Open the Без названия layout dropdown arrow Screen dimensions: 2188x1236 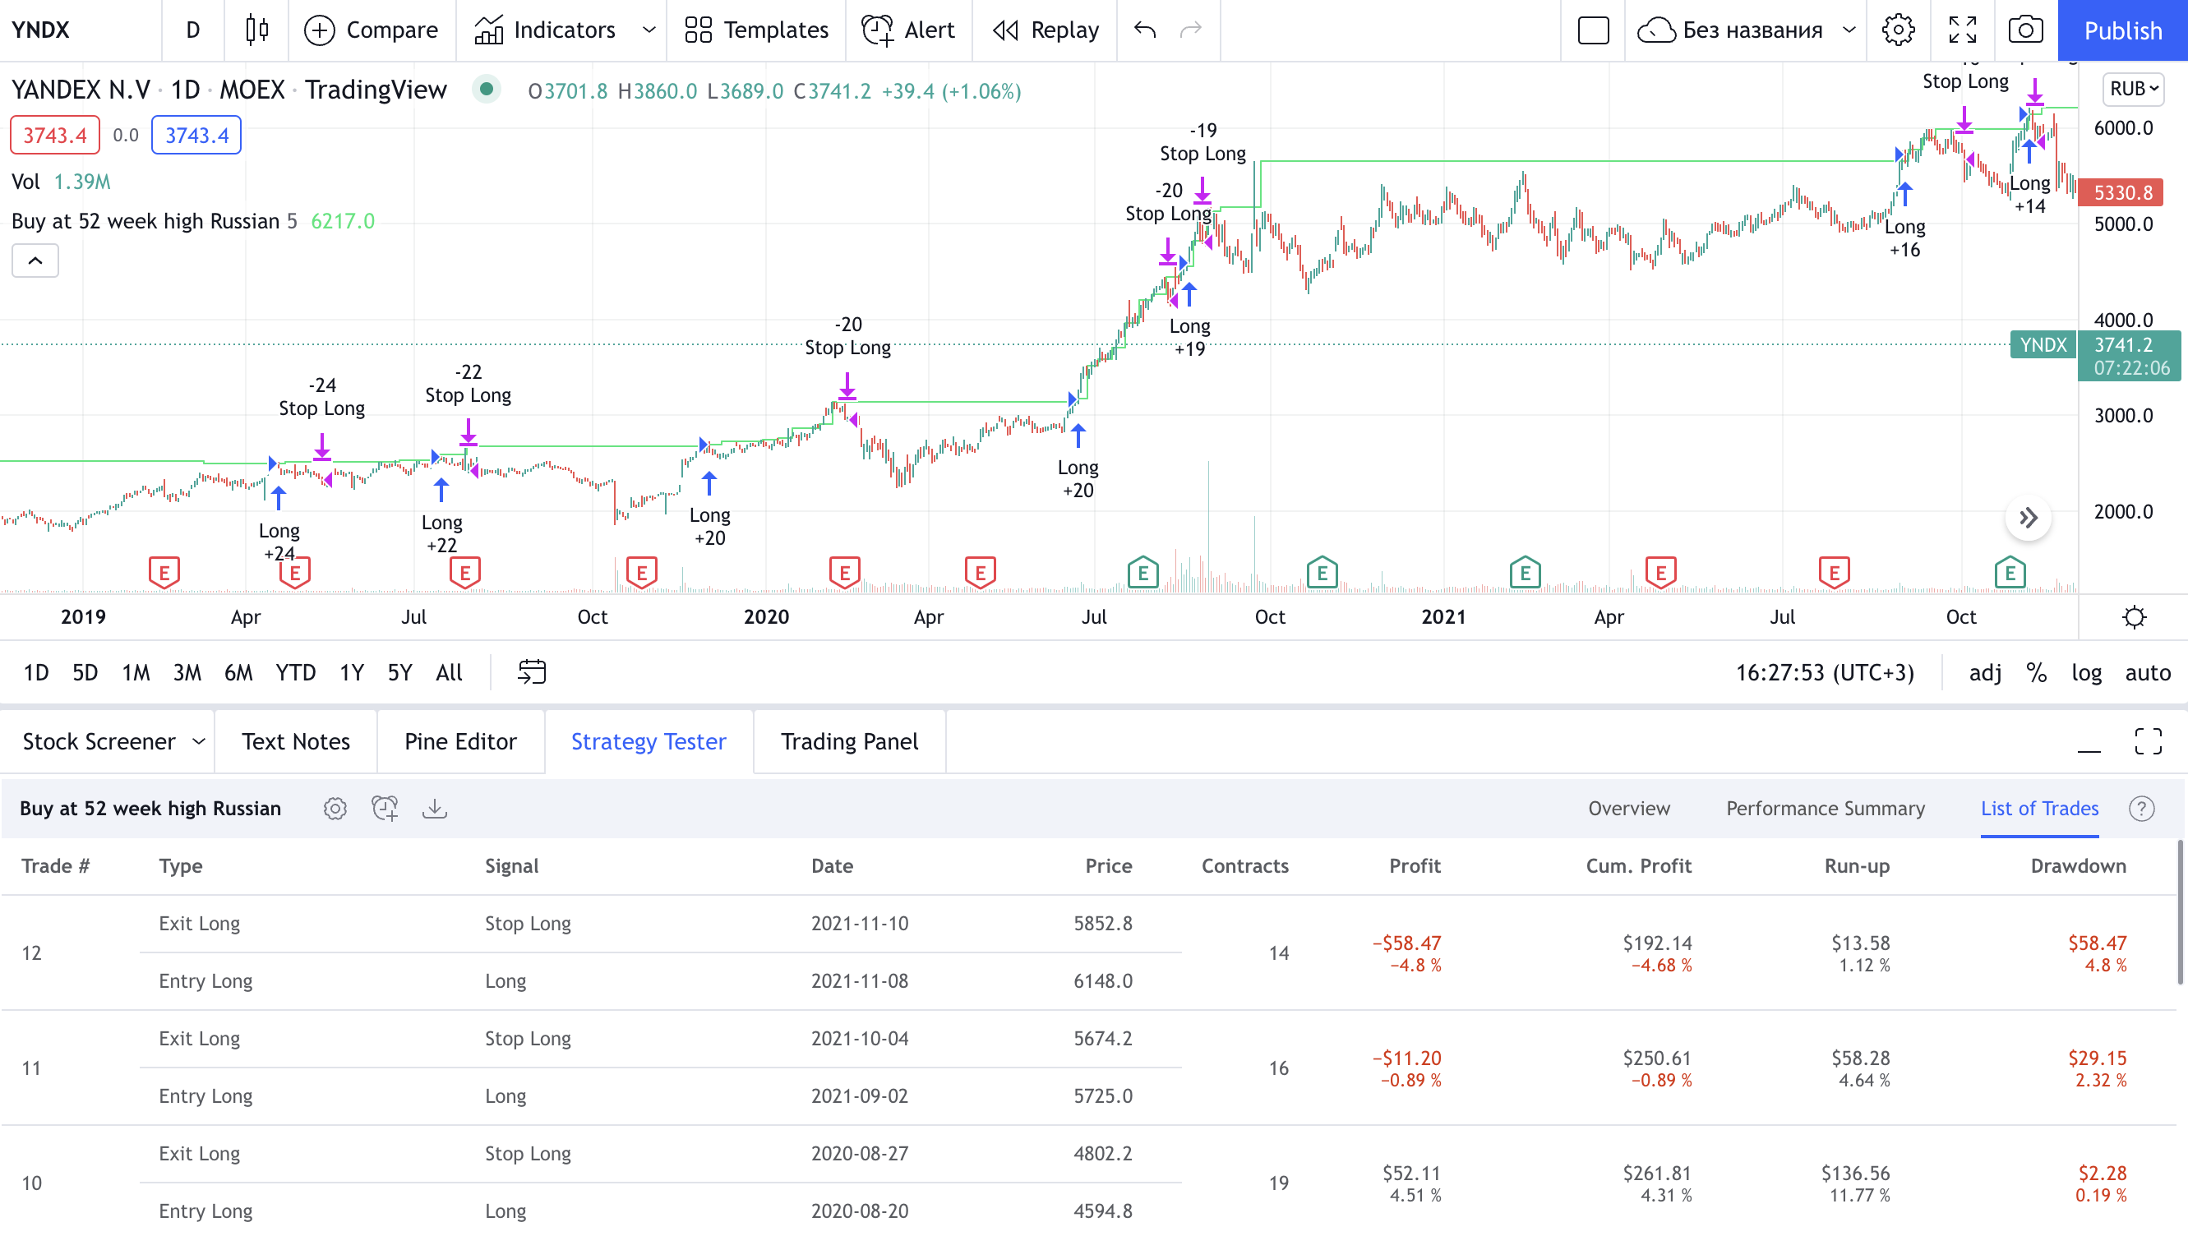(x=1849, y=30)
